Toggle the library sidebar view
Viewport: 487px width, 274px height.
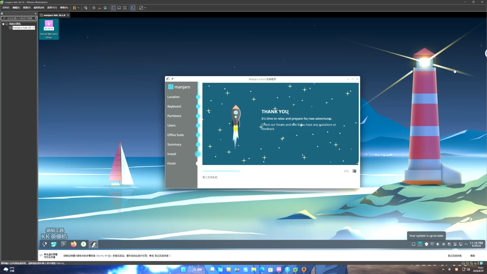113,8
